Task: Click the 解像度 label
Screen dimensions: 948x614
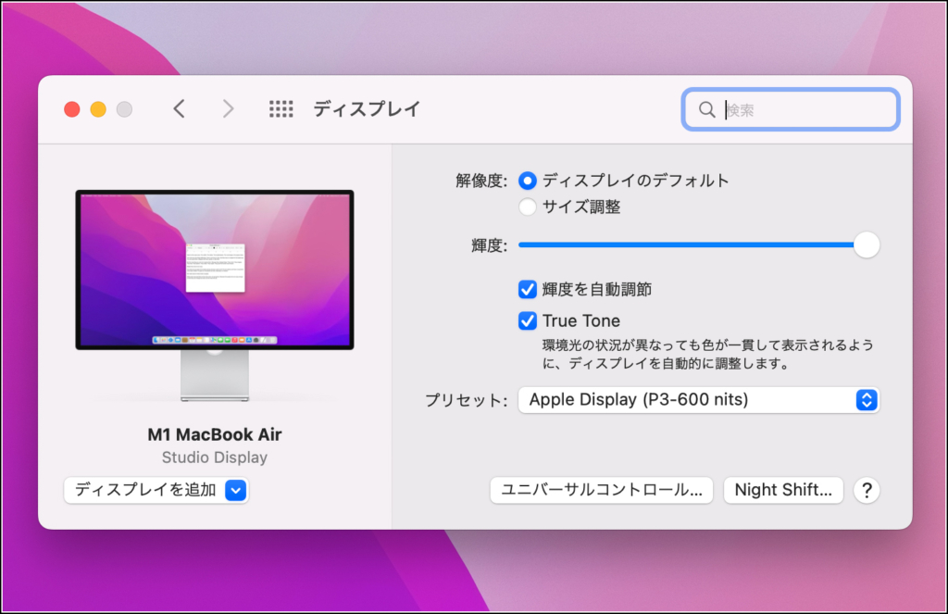Action: click(481, 181)
